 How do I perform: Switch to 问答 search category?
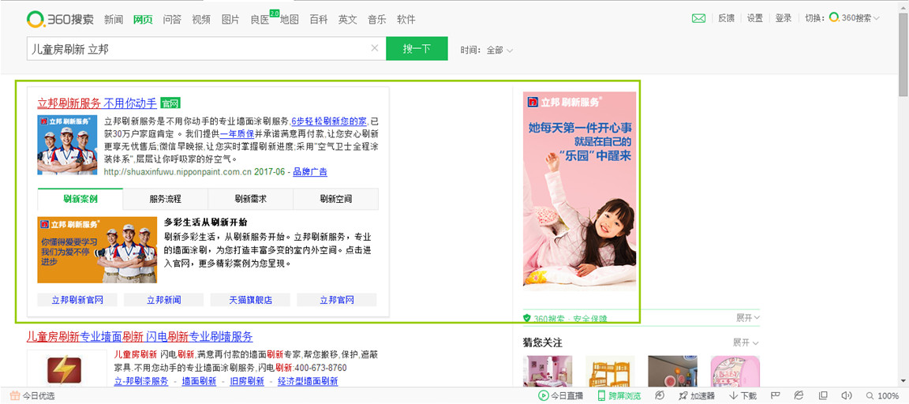click(172, 20)
